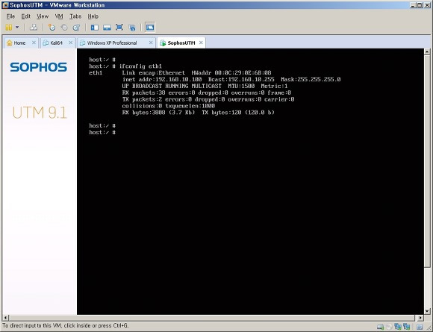Image resolution: width=433 pixels, height=332 pixels.
Task: Open the power options dropdown arrow
Action: (x=17, y=27)
